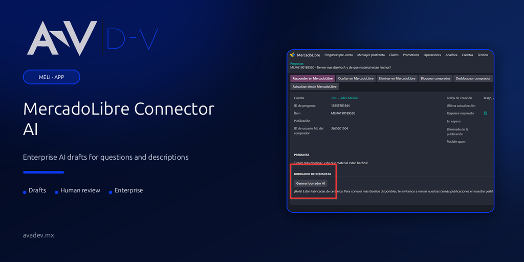Click the MercadoLibre Connector AI title
Screen dimensions: 524x262
click(x=119, y=119)
